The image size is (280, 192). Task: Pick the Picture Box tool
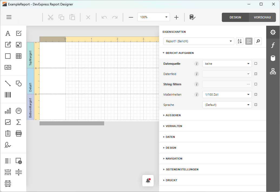18,44
